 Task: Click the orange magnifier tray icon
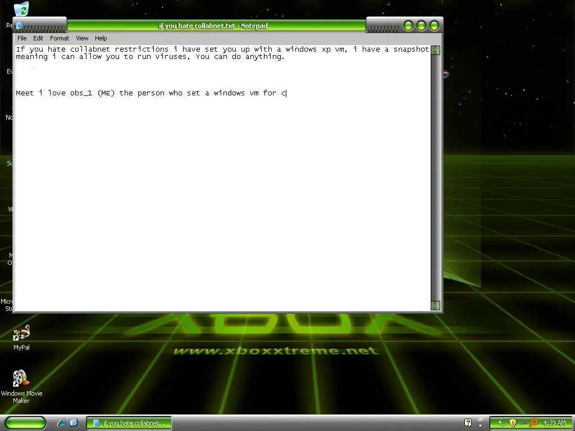coord(533,423)
